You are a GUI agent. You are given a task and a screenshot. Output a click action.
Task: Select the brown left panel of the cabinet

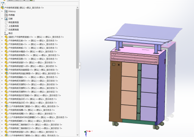pyautogui.click(x=115, y=91)
